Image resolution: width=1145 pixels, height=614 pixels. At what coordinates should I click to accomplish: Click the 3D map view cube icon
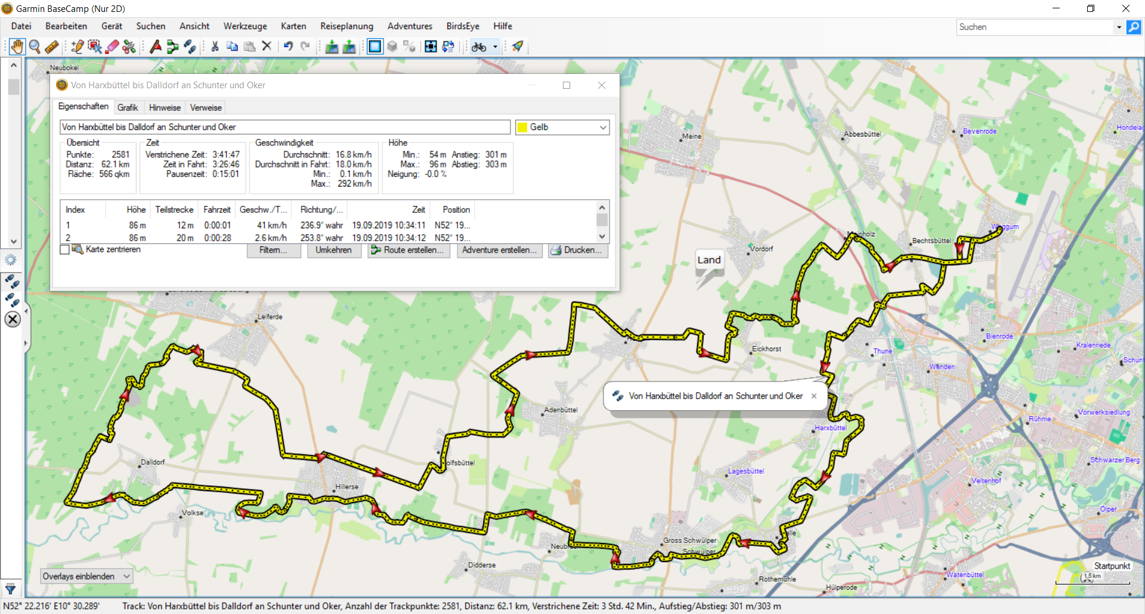[392, 46]
